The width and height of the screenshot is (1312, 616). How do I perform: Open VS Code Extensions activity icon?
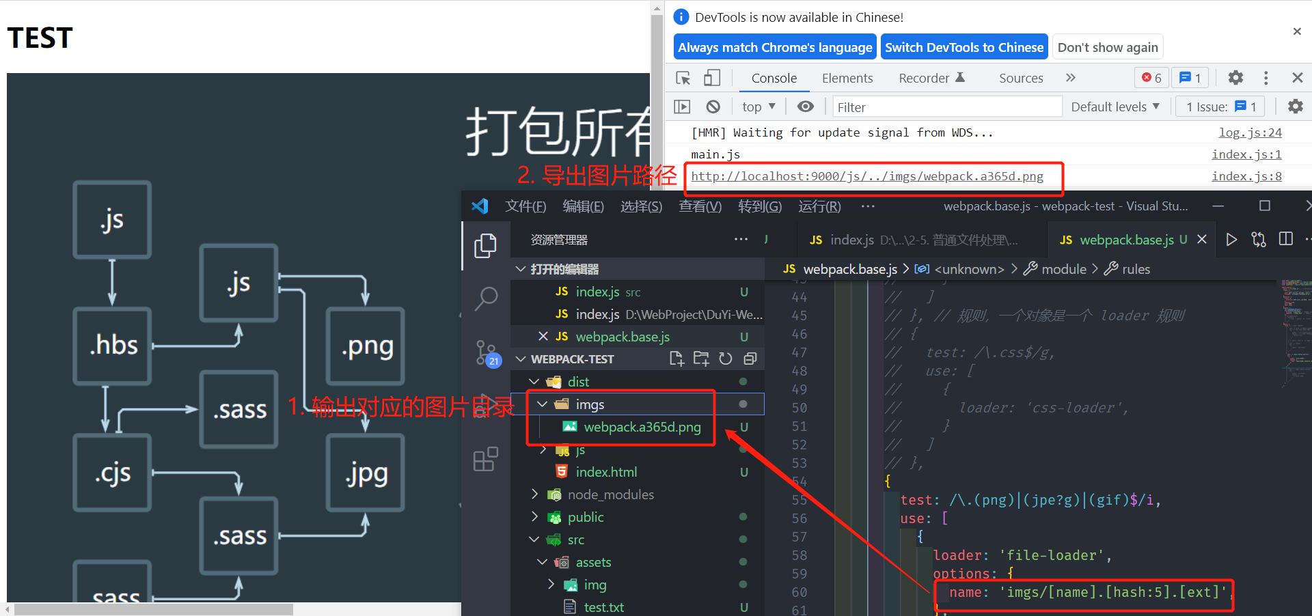click(x=486, y=460)
